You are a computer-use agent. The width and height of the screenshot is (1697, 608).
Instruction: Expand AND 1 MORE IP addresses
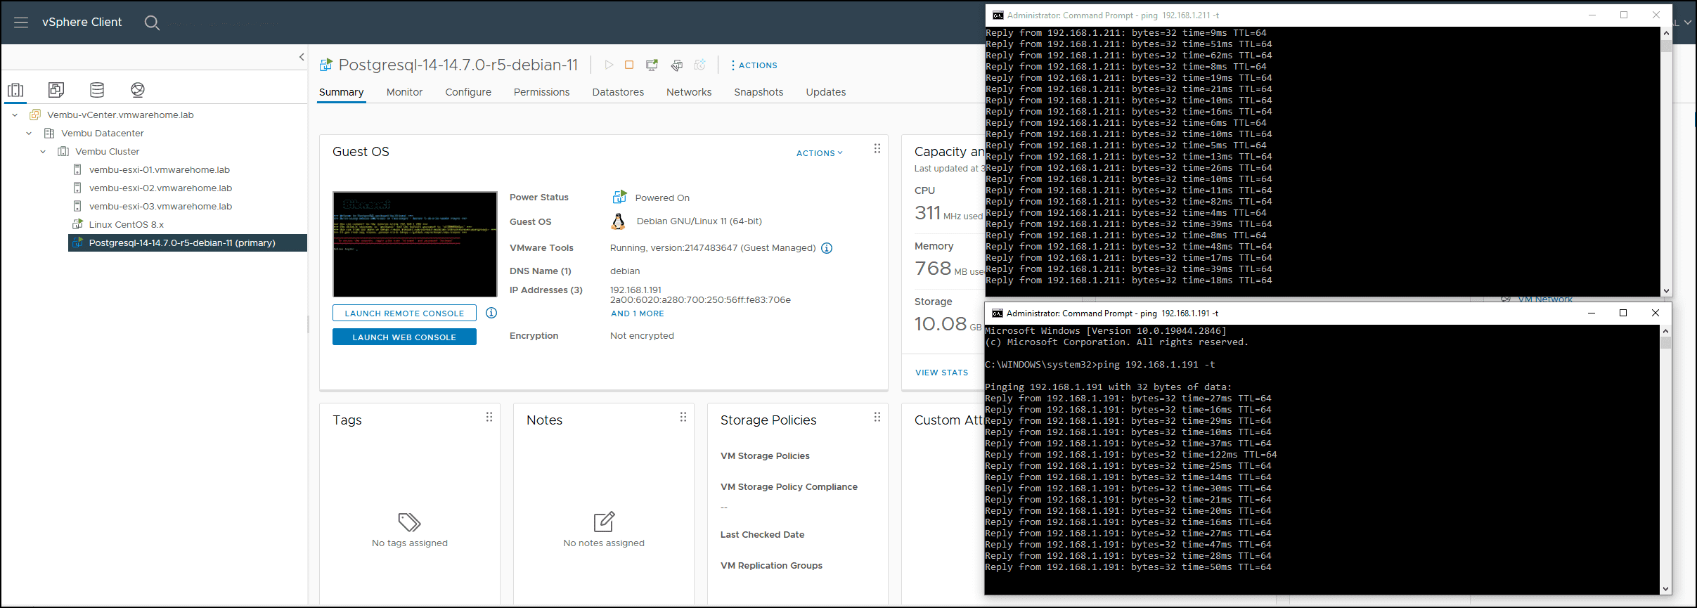[637, 313]
